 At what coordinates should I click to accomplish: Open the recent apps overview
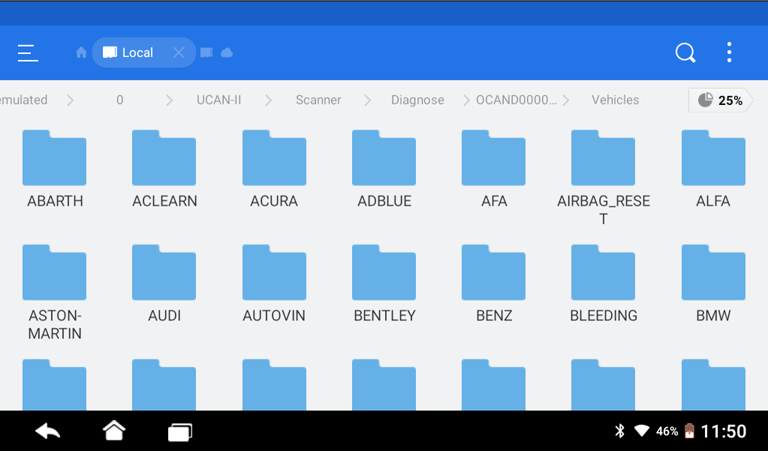(x=179, y=432)
